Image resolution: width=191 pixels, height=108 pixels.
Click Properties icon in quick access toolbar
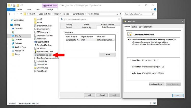click(14, 5)
